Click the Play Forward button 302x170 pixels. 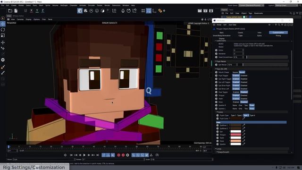click(84, 155)
